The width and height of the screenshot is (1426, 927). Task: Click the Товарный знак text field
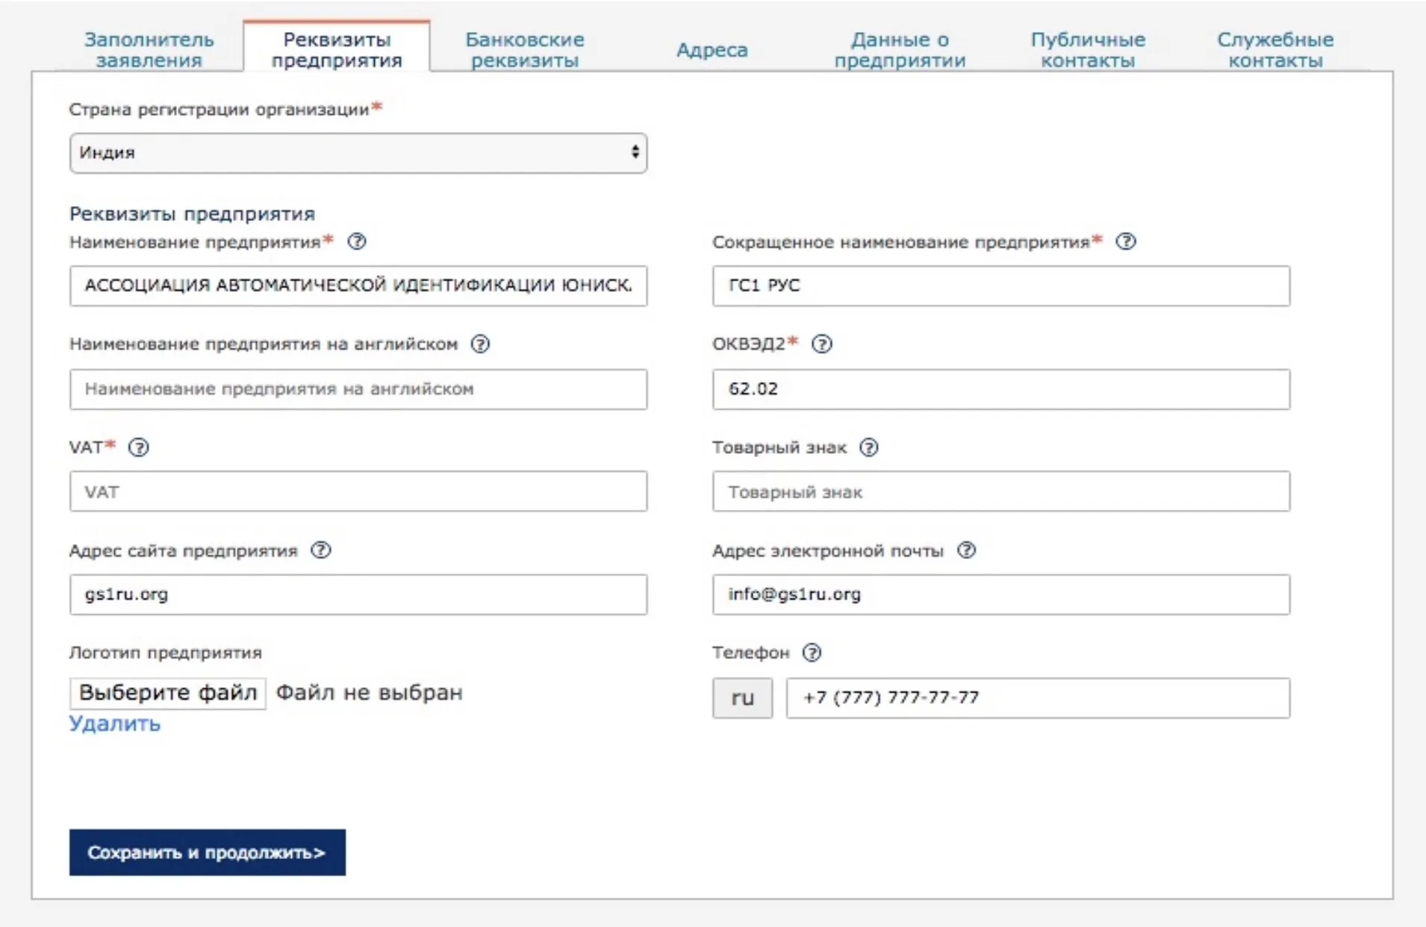click(x=1000, y=492)
